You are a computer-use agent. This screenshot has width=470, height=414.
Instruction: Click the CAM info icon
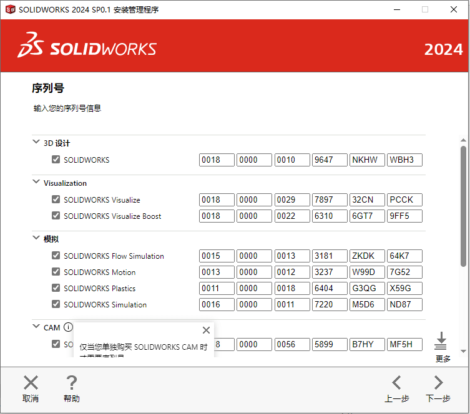(68, 327)
